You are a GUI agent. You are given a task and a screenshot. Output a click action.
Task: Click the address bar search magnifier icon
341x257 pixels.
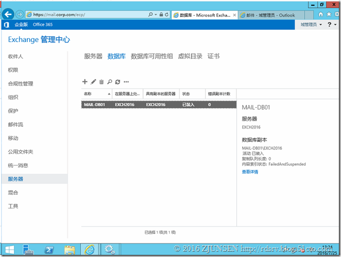[x=150, y=14]
